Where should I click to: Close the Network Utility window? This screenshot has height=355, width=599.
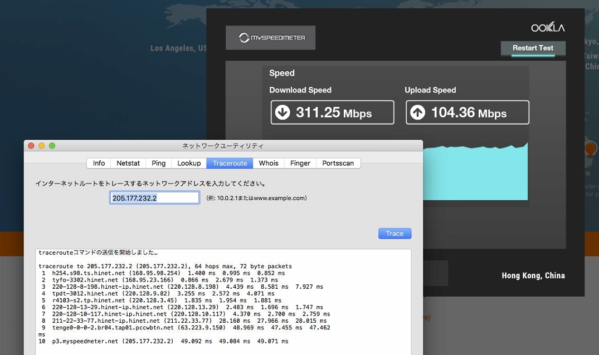(31, 146)
